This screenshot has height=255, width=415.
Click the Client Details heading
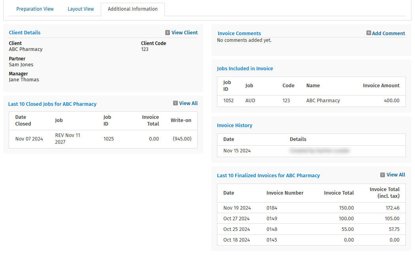25,32
